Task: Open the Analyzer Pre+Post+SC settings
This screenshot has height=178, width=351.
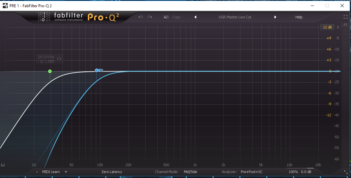Action: coord(252,172)
